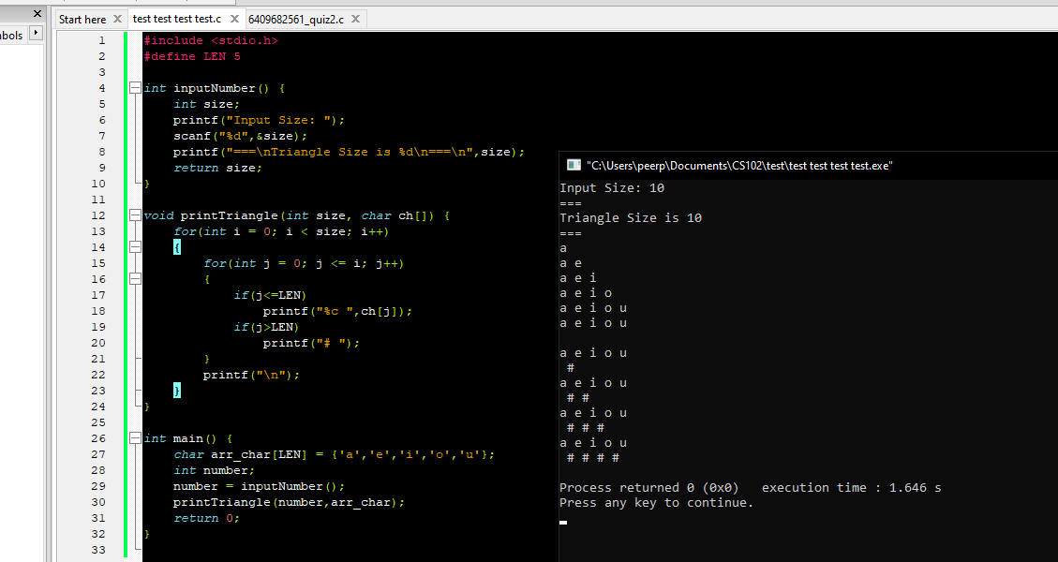
Task: Click the 'return 0;' statement
Action: [x=206, y=518]
